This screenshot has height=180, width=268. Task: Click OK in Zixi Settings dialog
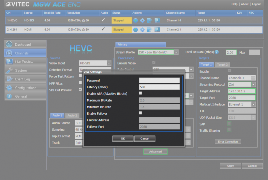click(x=123, y=139)
